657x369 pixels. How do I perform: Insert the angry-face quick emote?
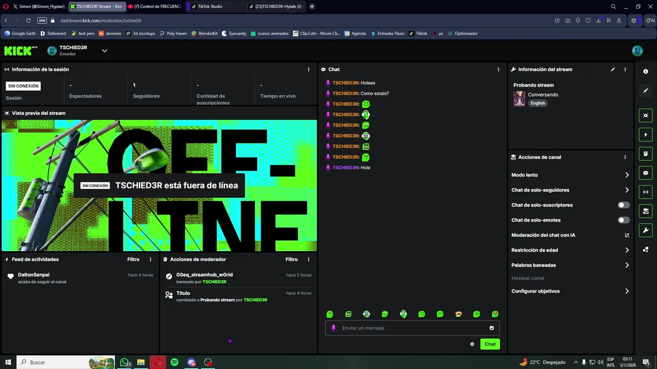[x=349, y=314]
